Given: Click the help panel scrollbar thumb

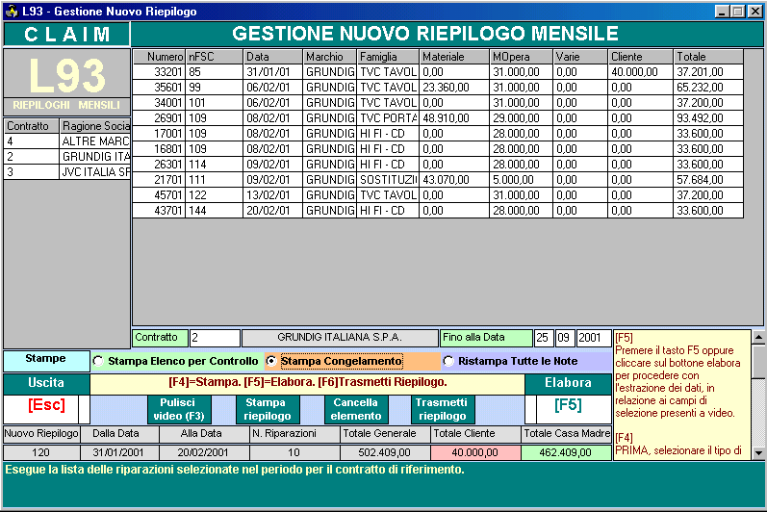Looking at the screenshot, I should click(x=758, y=363).
